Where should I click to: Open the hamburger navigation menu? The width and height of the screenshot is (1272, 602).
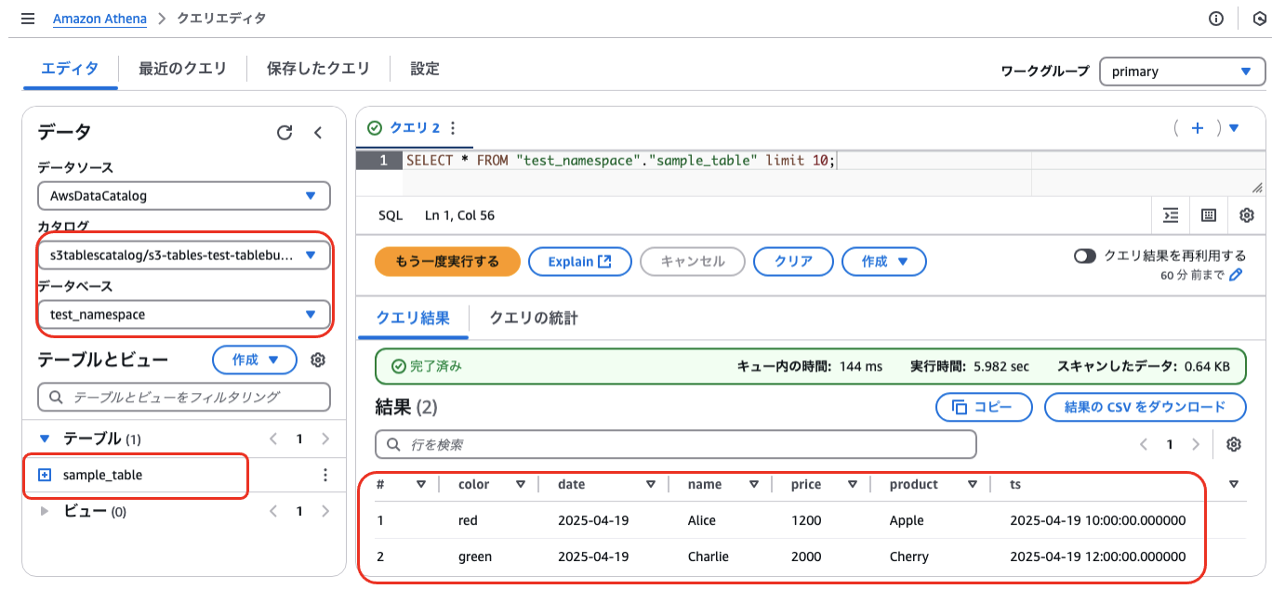[28, 19]
